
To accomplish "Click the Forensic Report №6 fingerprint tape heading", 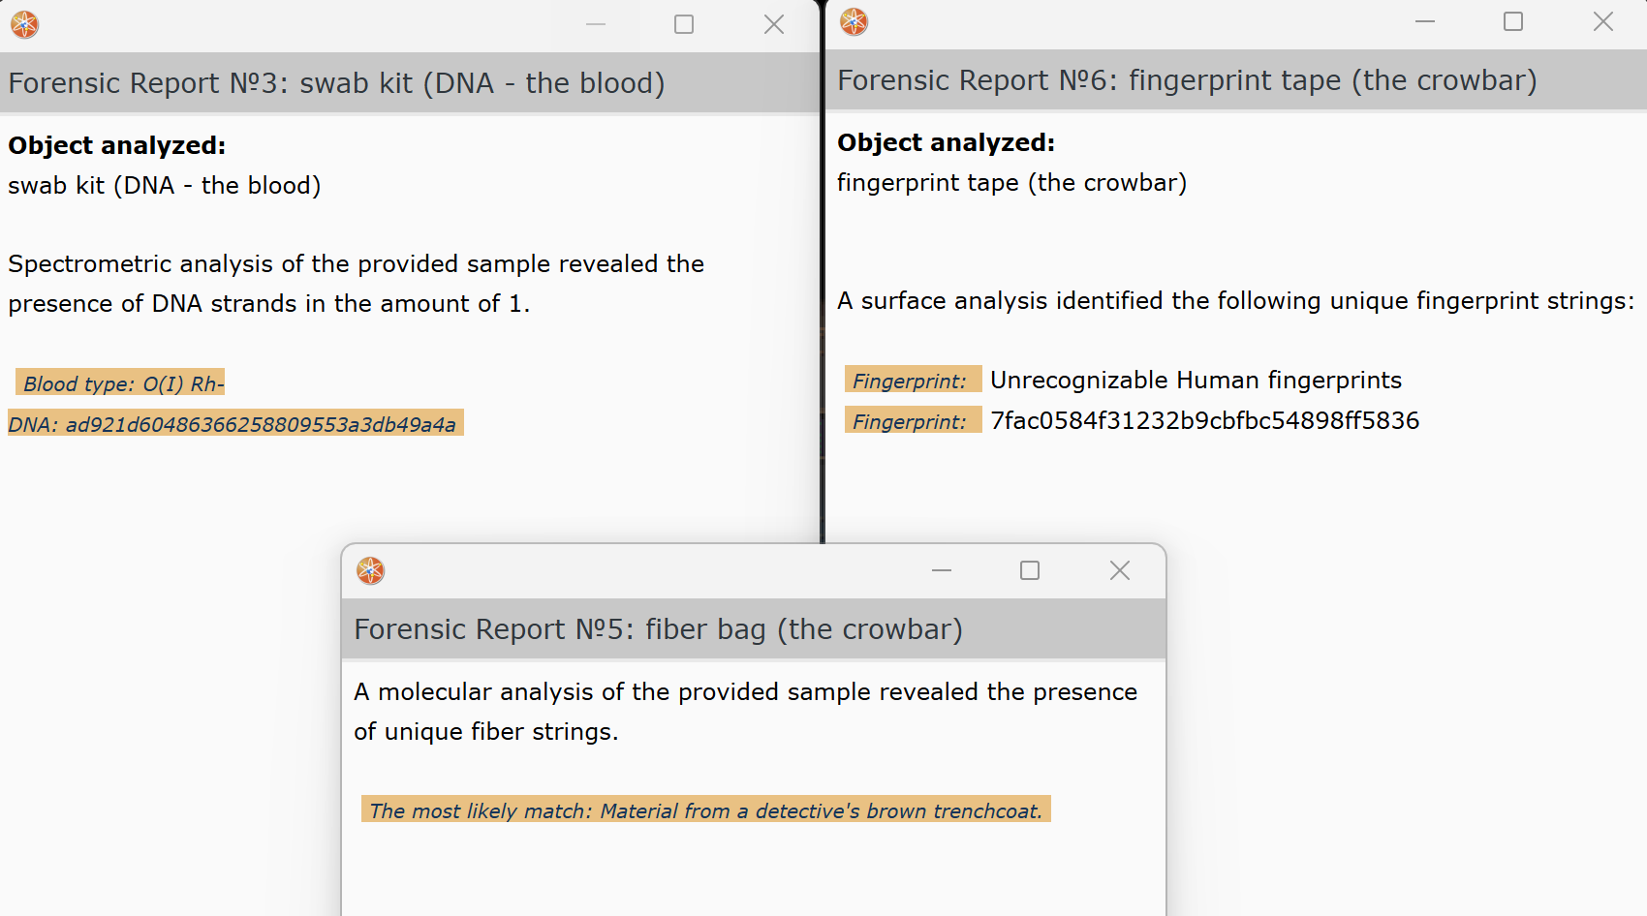I will coord(1187,80).
